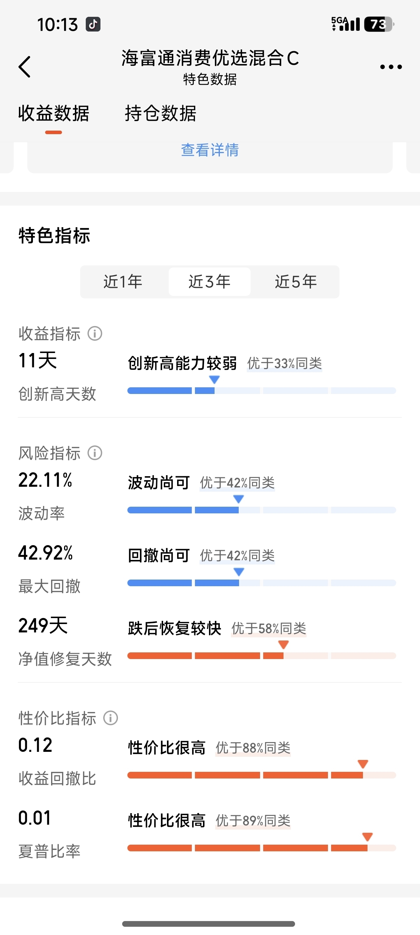
Task: Tap the TikTok icon in status bar
Action: coord(93,24)
